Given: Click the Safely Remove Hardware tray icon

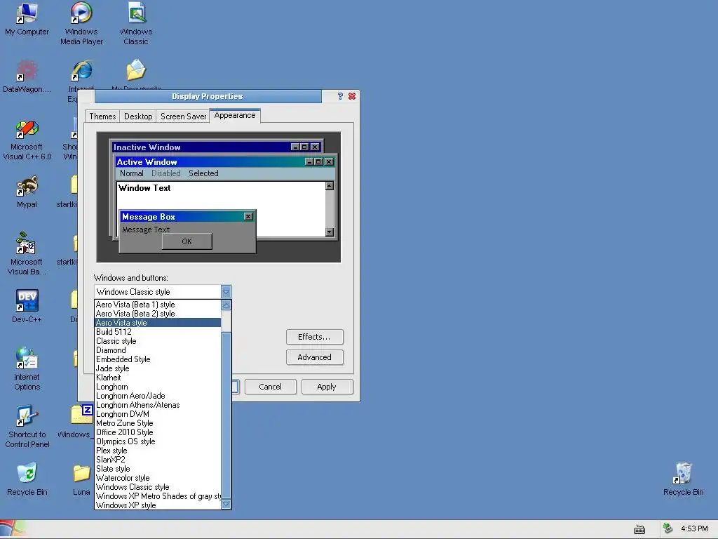Looking at the screenshot, I should [668, 528].
